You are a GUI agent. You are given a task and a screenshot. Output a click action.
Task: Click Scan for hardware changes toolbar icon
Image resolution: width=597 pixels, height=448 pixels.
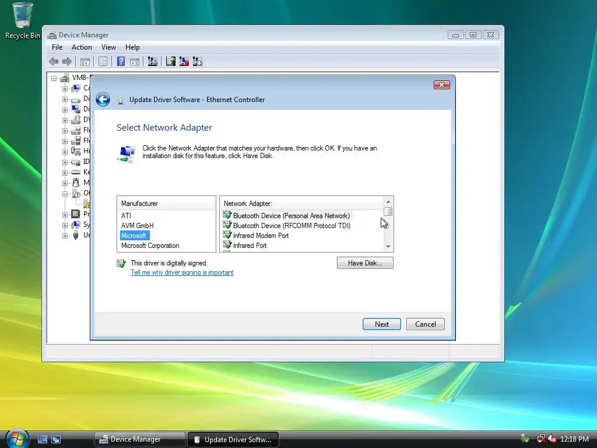click(x=153, y=61)
